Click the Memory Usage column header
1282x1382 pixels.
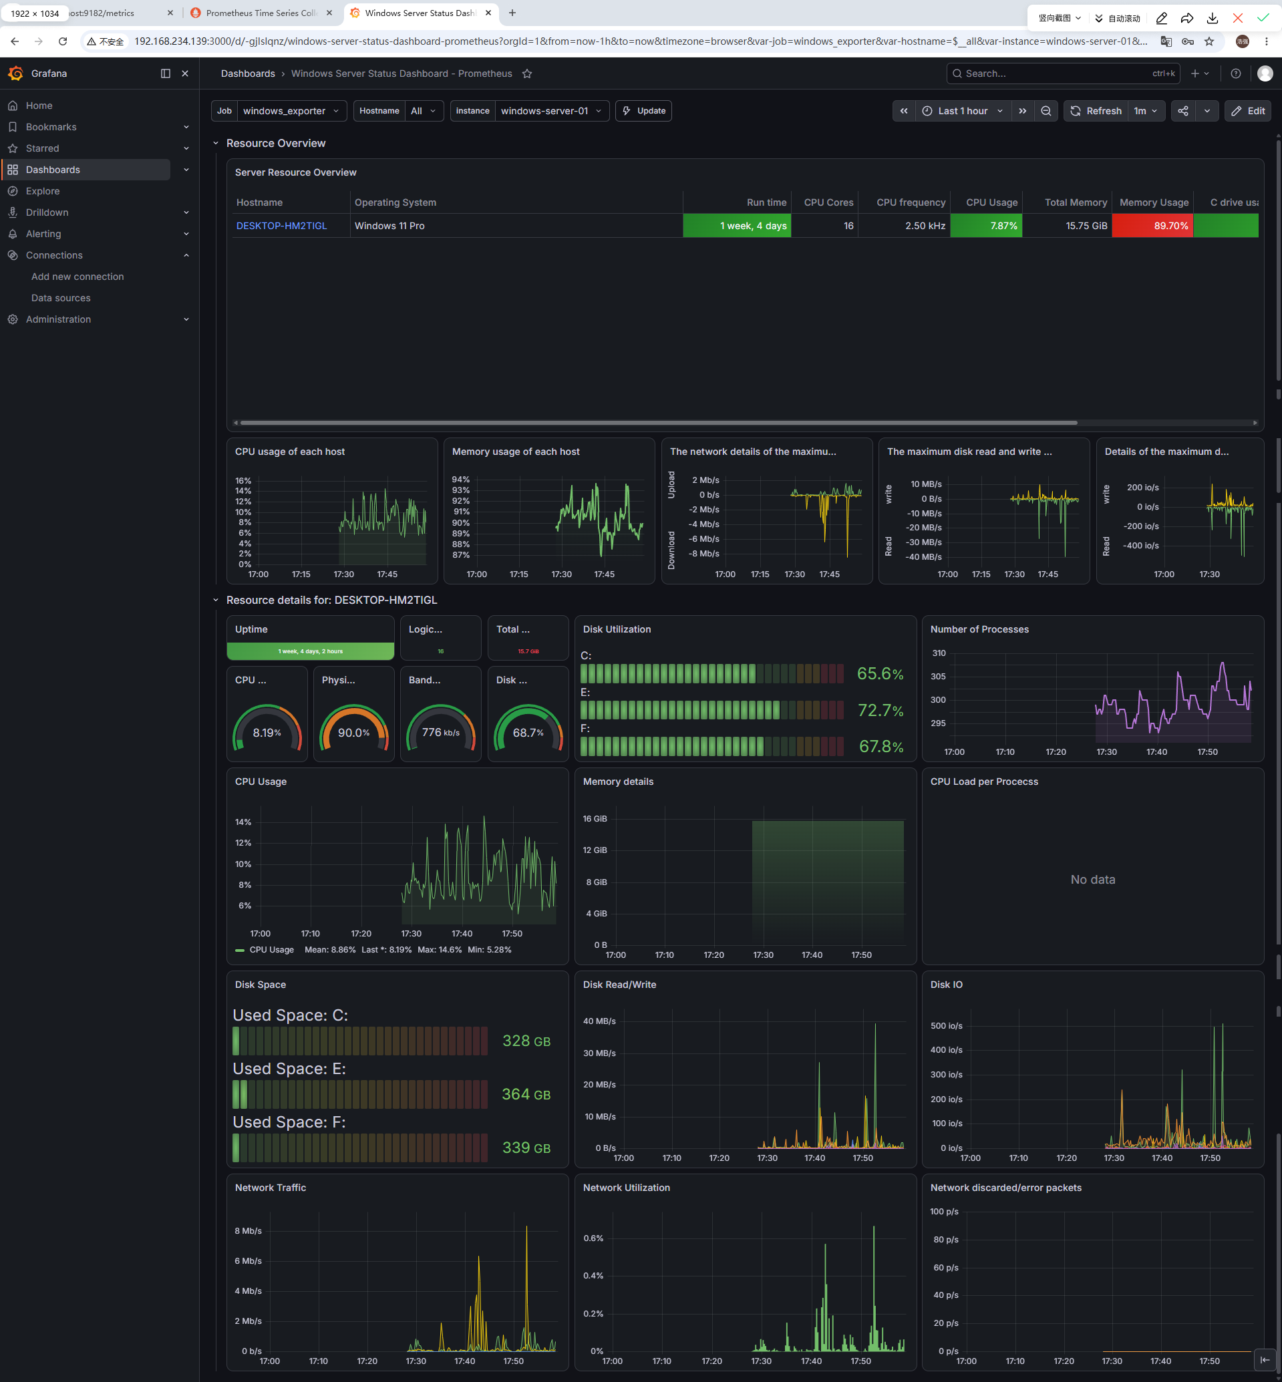(1154, 202)
